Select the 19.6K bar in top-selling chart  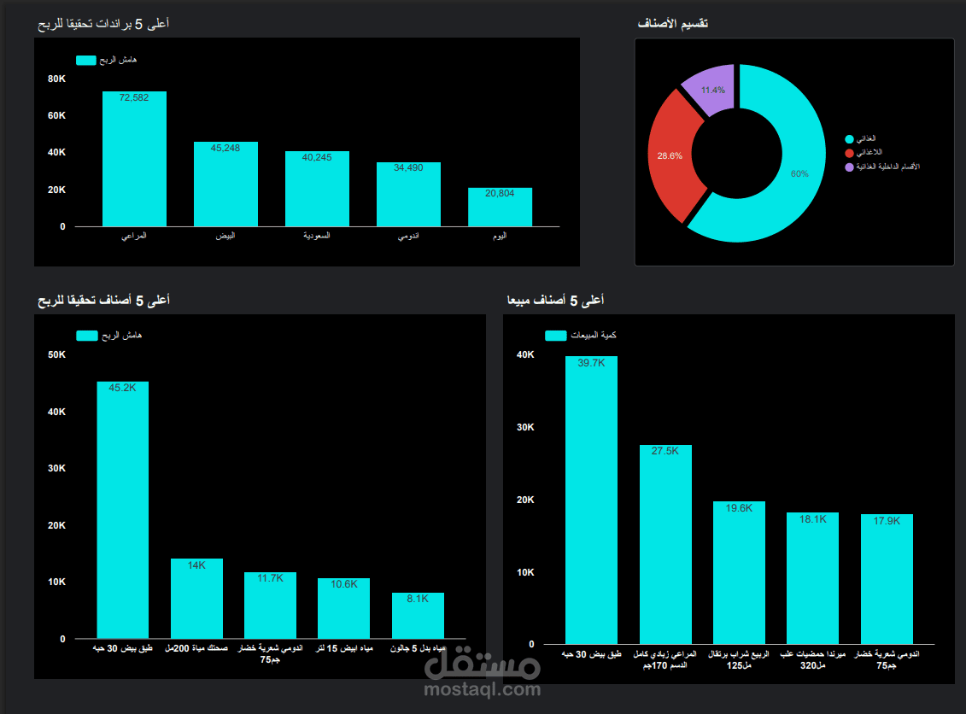click(x=740, y=573)
